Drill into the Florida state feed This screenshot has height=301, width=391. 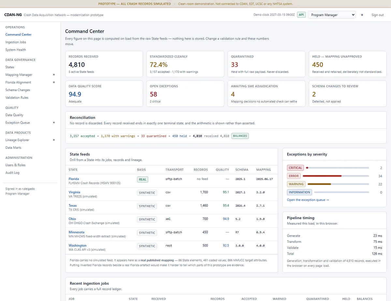point(74,179)
